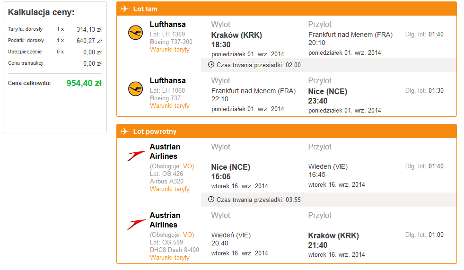Viewport: 464px width, 270px height.
Task: Click the VO operator link under OS 599
Action: 187,235
